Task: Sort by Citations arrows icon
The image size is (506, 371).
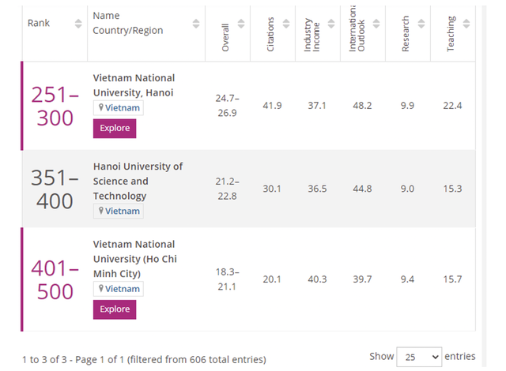Action: pos(286,24)
